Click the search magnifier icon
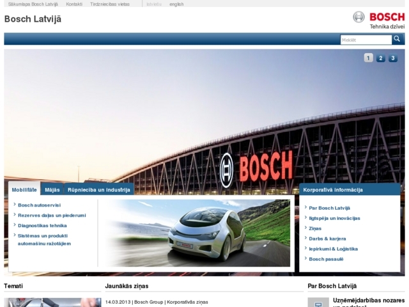Image resolution: width=409 pixels, height=307 pixels. [397, 39]
